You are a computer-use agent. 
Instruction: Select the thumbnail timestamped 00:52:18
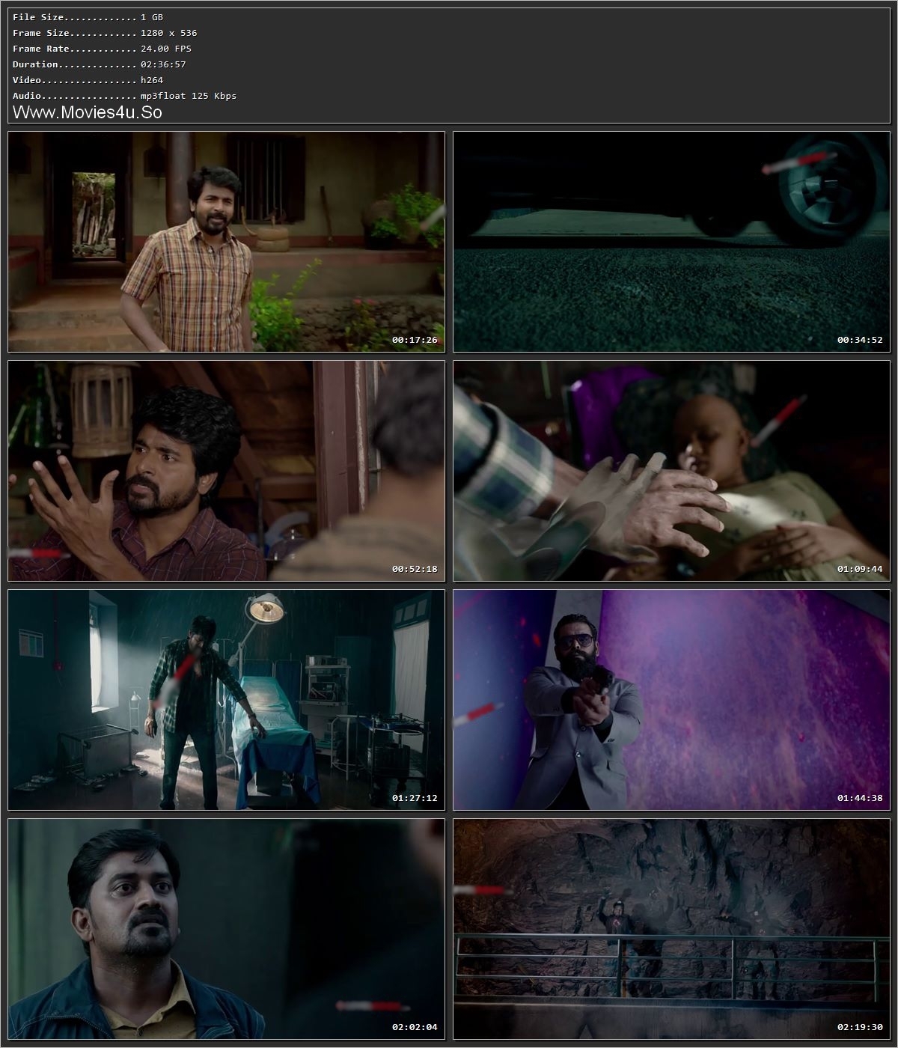click(227, 471)
